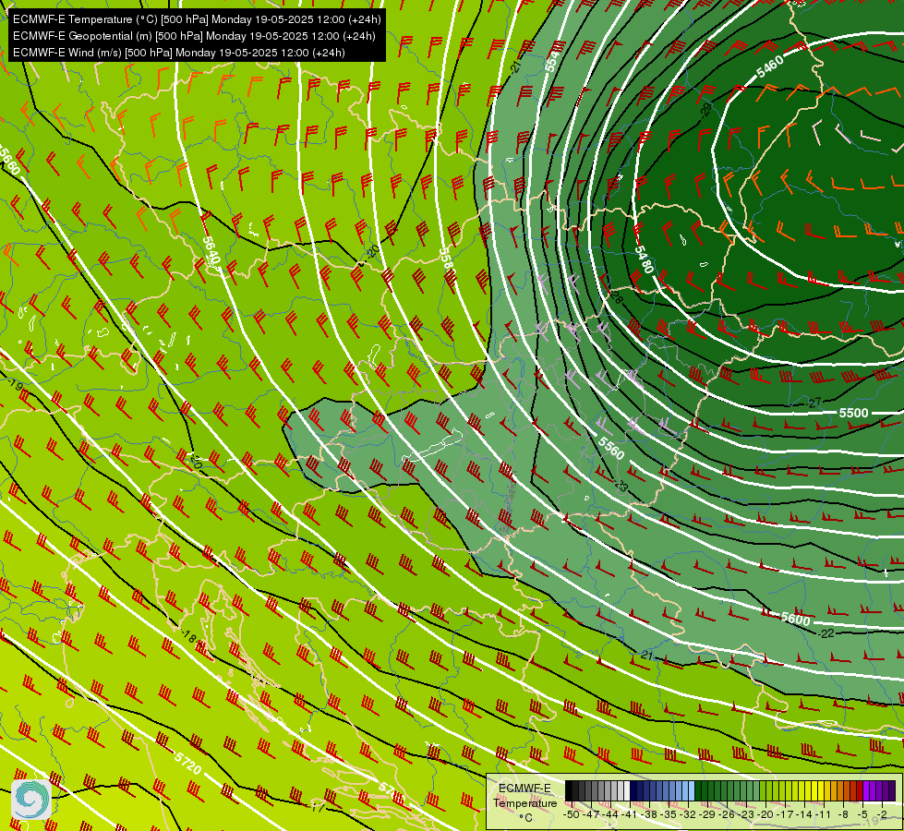Click the ECMWF-E Temperature °C legend title
The width and height of the screenshot is (904, 831).
pyautogui.click(x=524, y=802)
